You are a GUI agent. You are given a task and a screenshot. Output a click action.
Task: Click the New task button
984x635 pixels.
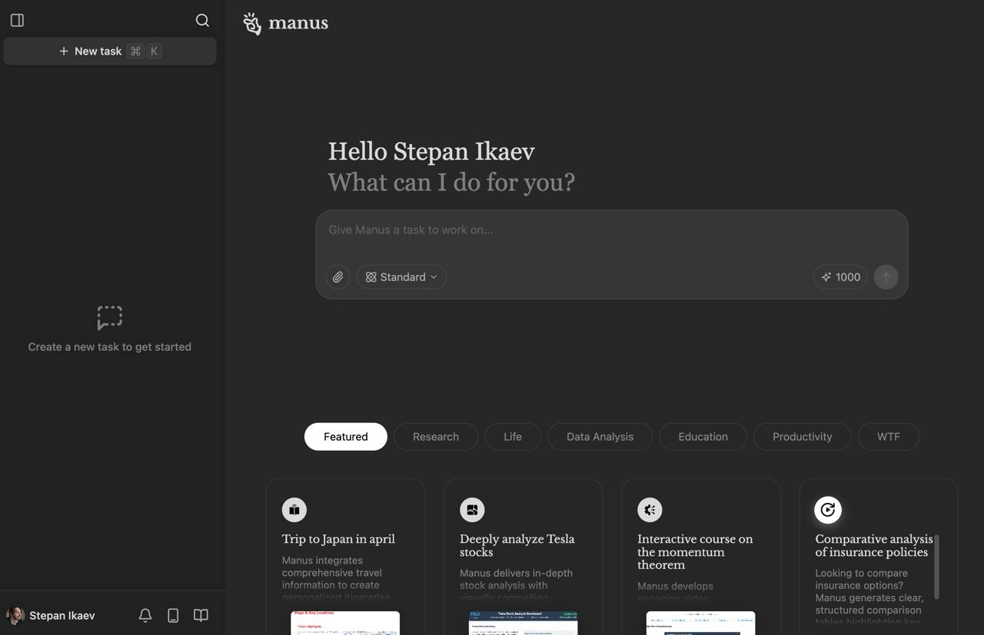click(110, 51)
